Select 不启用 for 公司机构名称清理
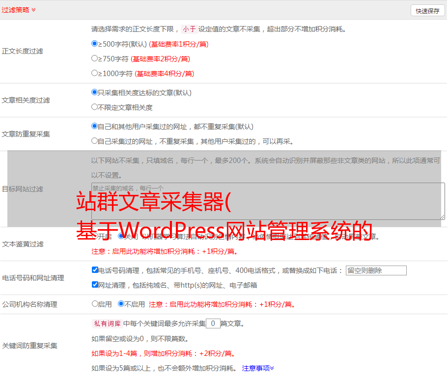Viewport: 448px width, 377px height. click(121, 304)
